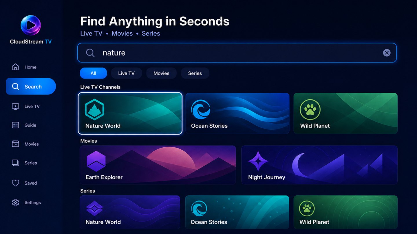Screen dimensions: 417x234
Task: Click "Live TV" in the subtitle under title
Action: (x=91, y=34)
